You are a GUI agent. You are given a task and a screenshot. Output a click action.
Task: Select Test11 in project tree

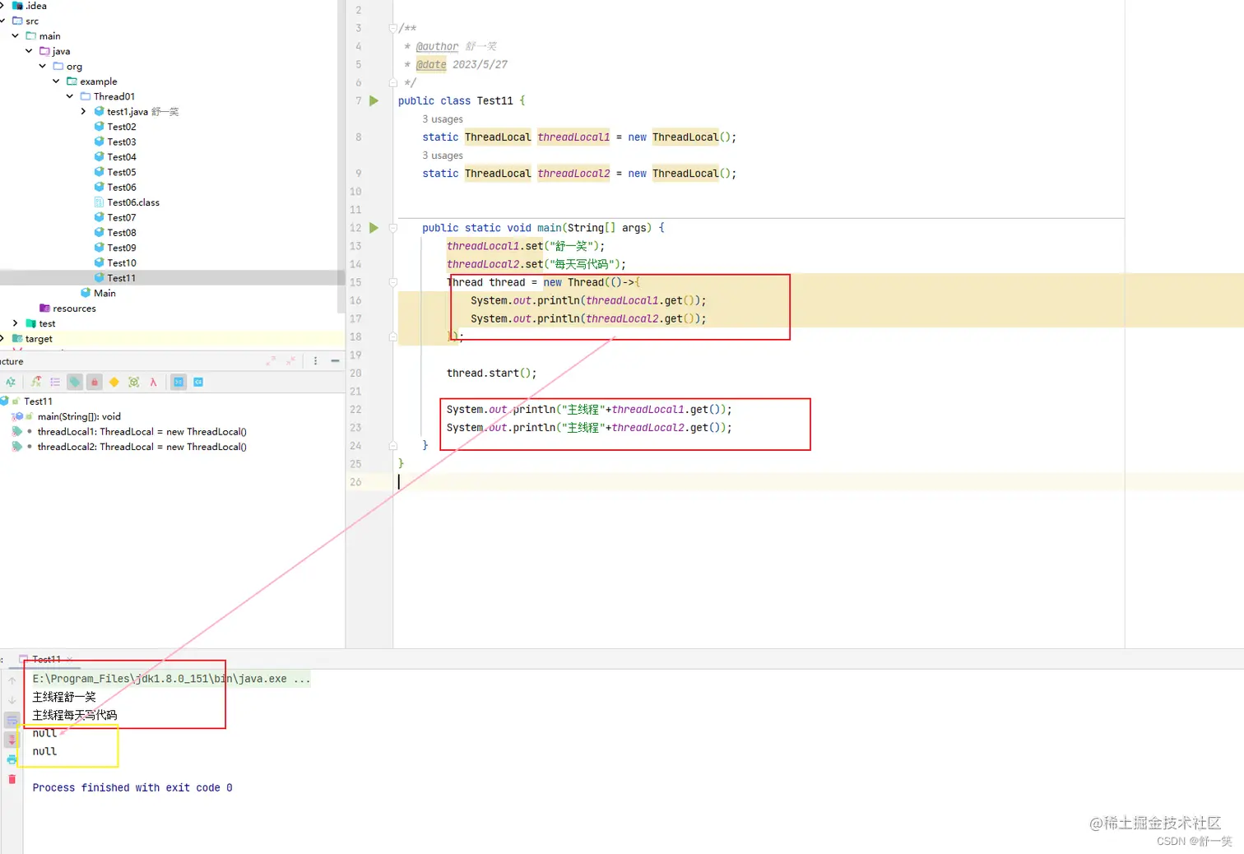pos(121,278)
